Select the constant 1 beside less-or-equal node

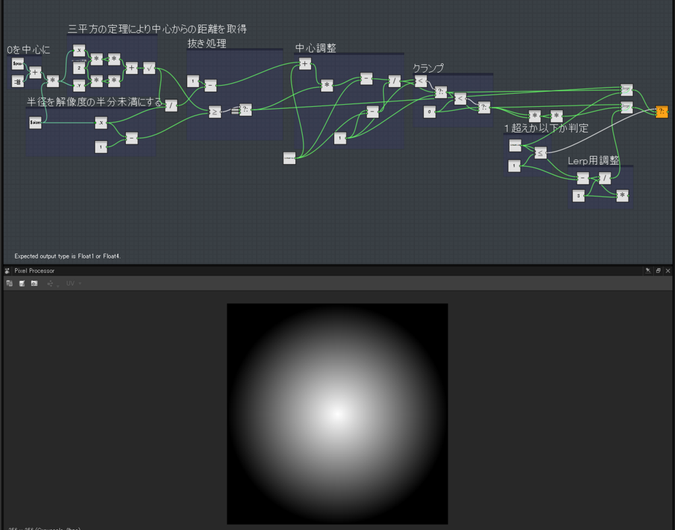(x=514, y=165)
